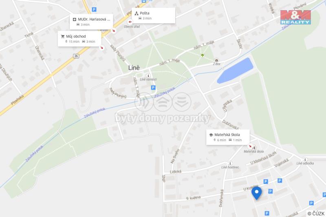Click the Líně náměstí info stop icon

tap(148, 76)
